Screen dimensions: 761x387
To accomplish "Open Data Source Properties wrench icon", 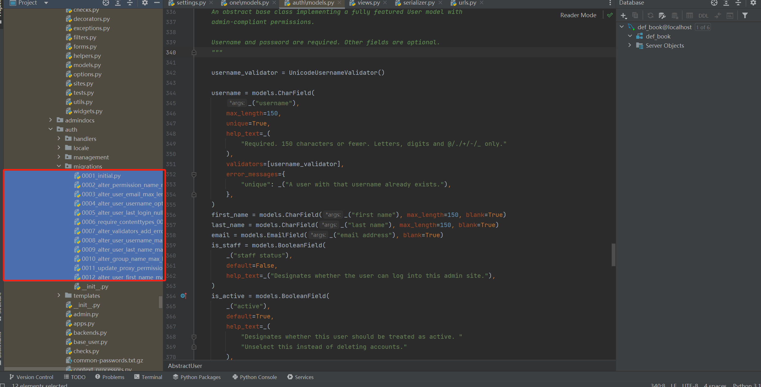I will click(662, 15).
